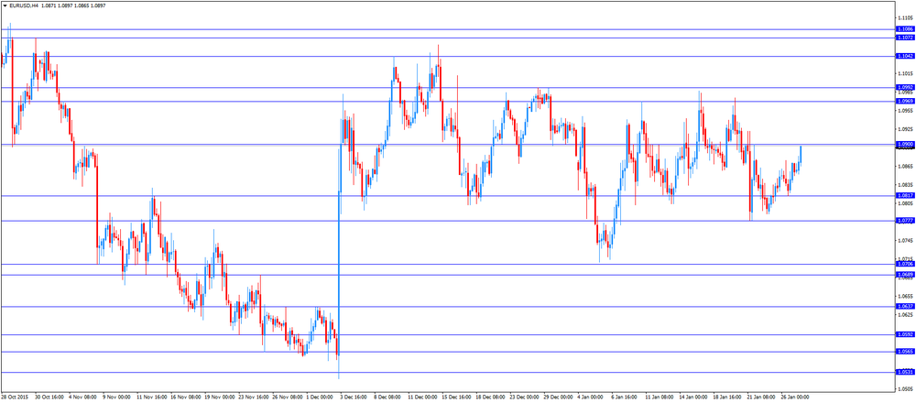Click the 8 Dec 08:00 time label
The image size is (916, 403).
388,397
